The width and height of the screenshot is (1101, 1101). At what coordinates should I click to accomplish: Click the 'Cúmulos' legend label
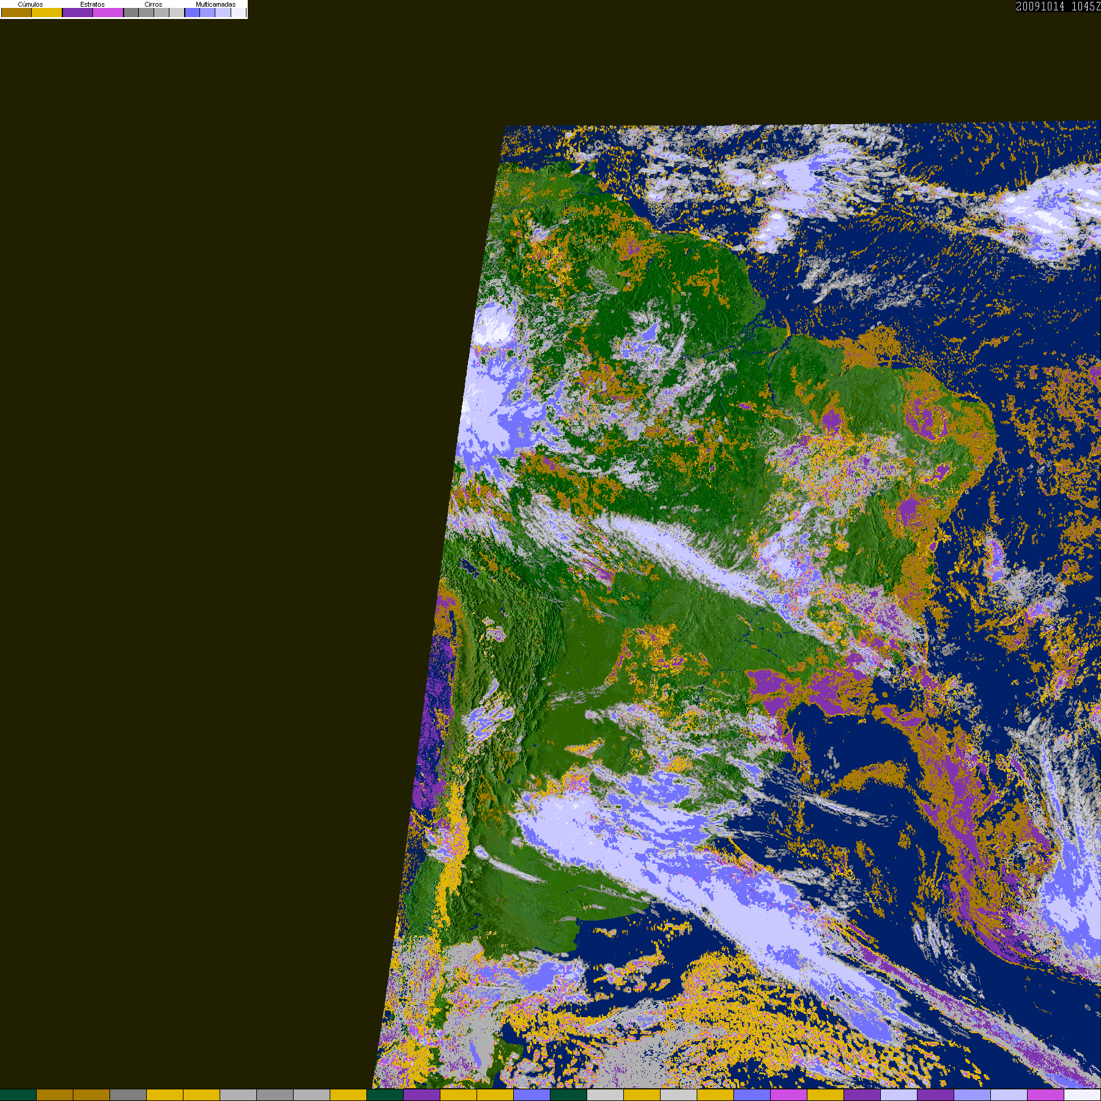tap(31, 4)
